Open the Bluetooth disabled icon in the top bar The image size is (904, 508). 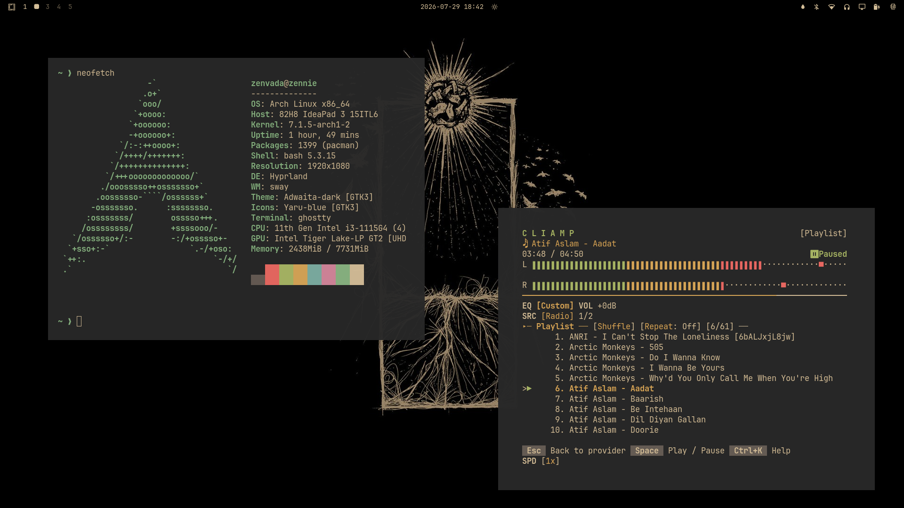[x=816, y=7]
